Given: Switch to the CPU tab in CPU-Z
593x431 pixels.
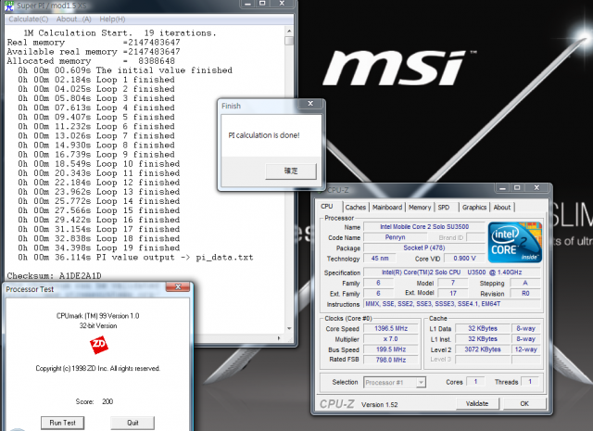Looking at the screenshot, I should click(x=327, y=207).
